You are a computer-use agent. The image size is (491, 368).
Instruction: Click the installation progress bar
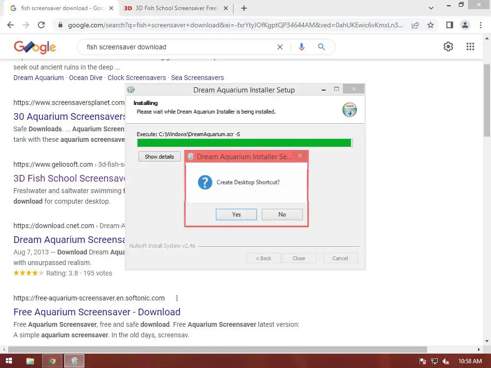245,143
